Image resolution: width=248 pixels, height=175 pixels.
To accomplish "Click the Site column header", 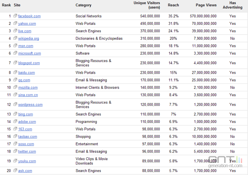I will click(17, 5).
